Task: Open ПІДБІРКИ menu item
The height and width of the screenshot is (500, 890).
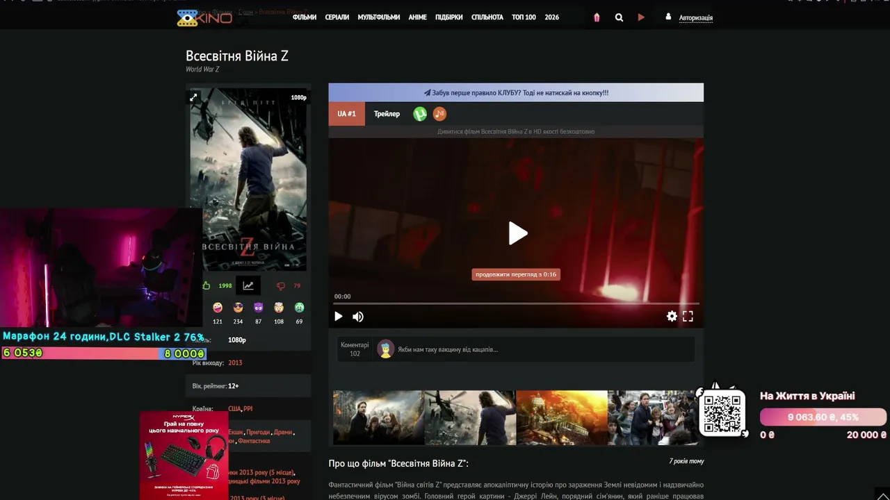Action: tap(449, 17)
